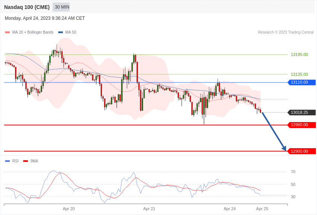Viewport: 317px width, 215px height.
Task: Click the red 9MA legend swatch
Action: pyautogui.click(x=25, y=161)
